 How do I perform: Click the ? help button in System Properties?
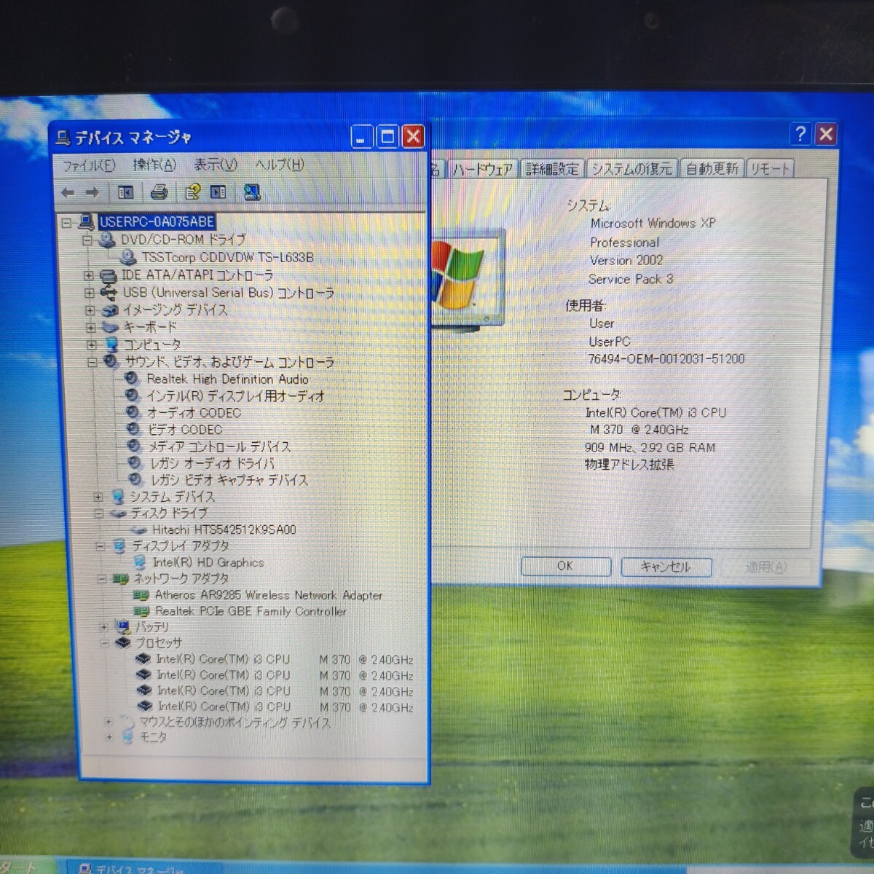tap(800, 134)
